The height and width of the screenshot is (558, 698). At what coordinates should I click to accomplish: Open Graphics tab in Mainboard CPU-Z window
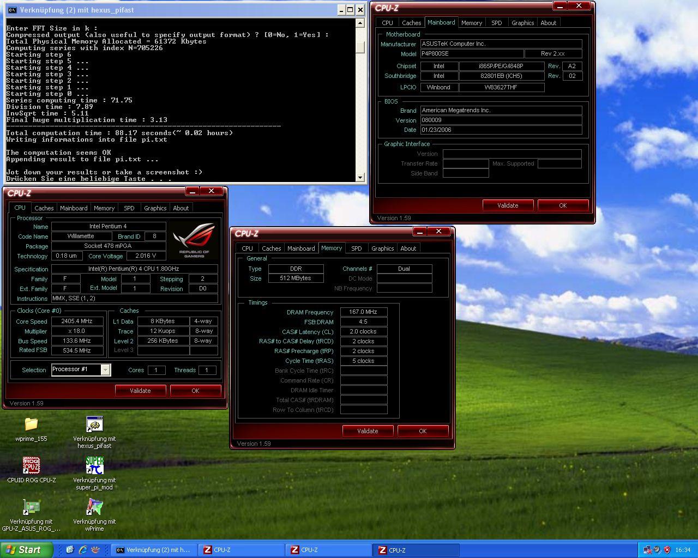pos(522,23)
